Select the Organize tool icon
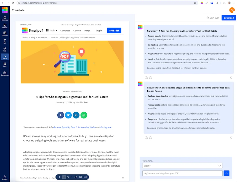This screenshot has width=237, height=182. [x=5, y=34]
